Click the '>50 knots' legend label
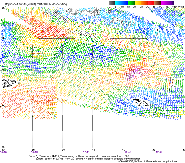 coord(178,7)
